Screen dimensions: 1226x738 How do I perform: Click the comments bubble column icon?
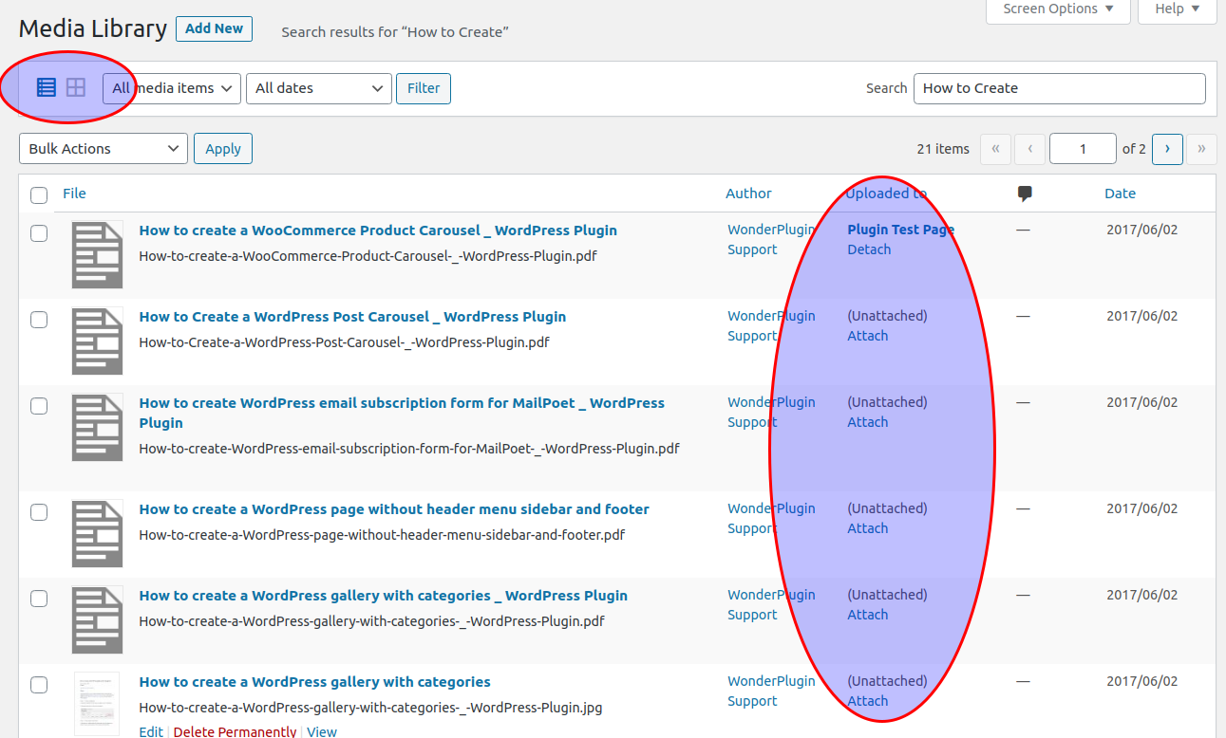[1025, 194]
